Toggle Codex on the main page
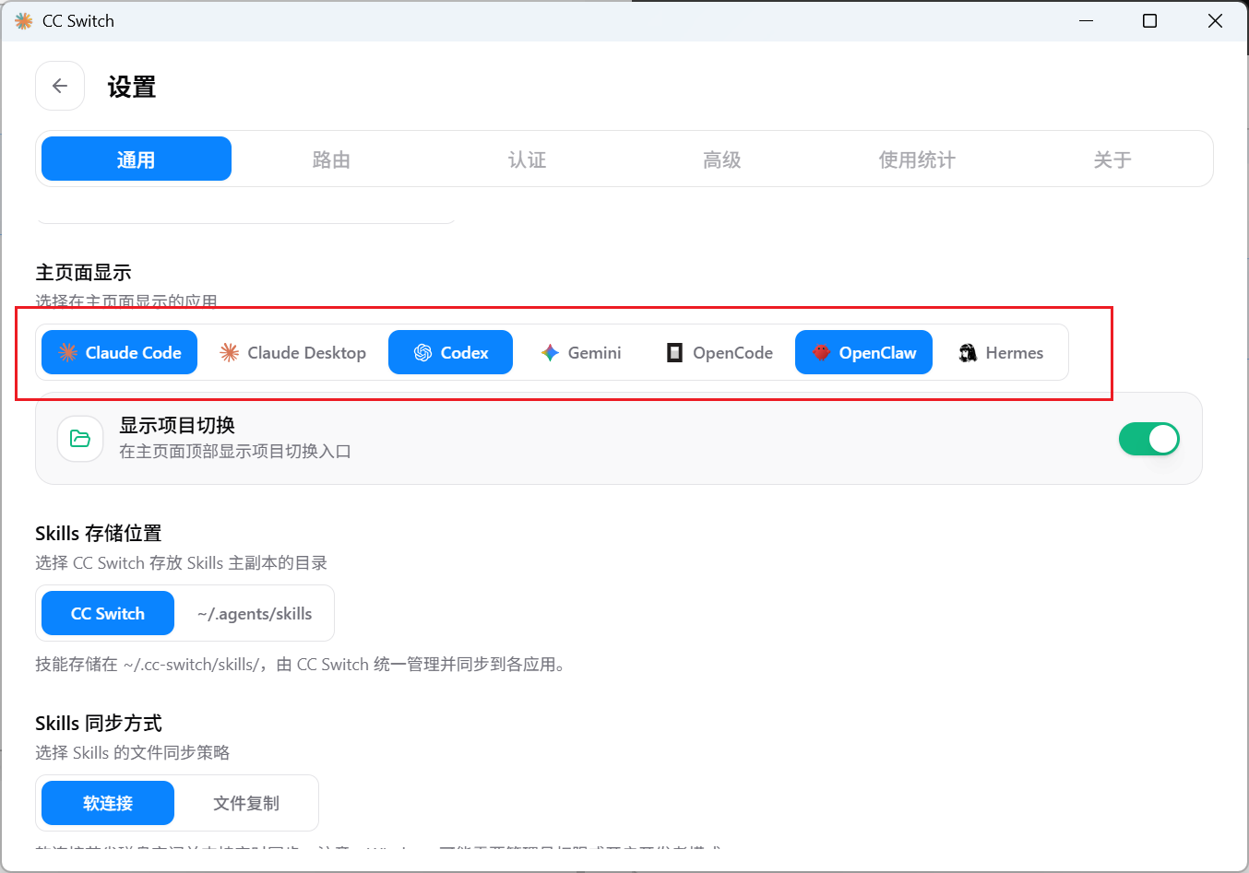 (450, 352)
